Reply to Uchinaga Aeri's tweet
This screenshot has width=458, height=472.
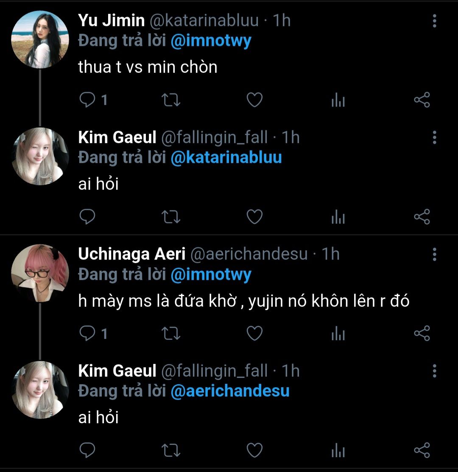coord(88,334)
